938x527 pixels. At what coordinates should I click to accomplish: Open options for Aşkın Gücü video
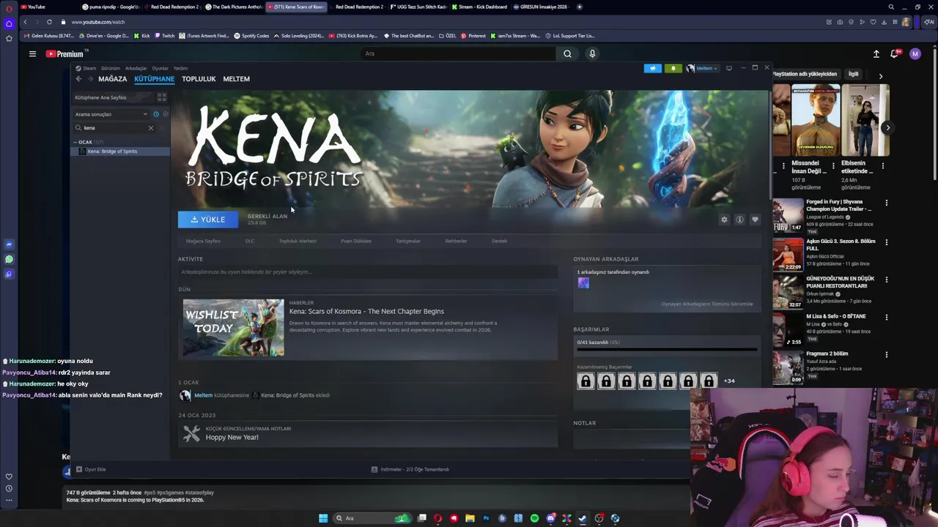(887, 242)
